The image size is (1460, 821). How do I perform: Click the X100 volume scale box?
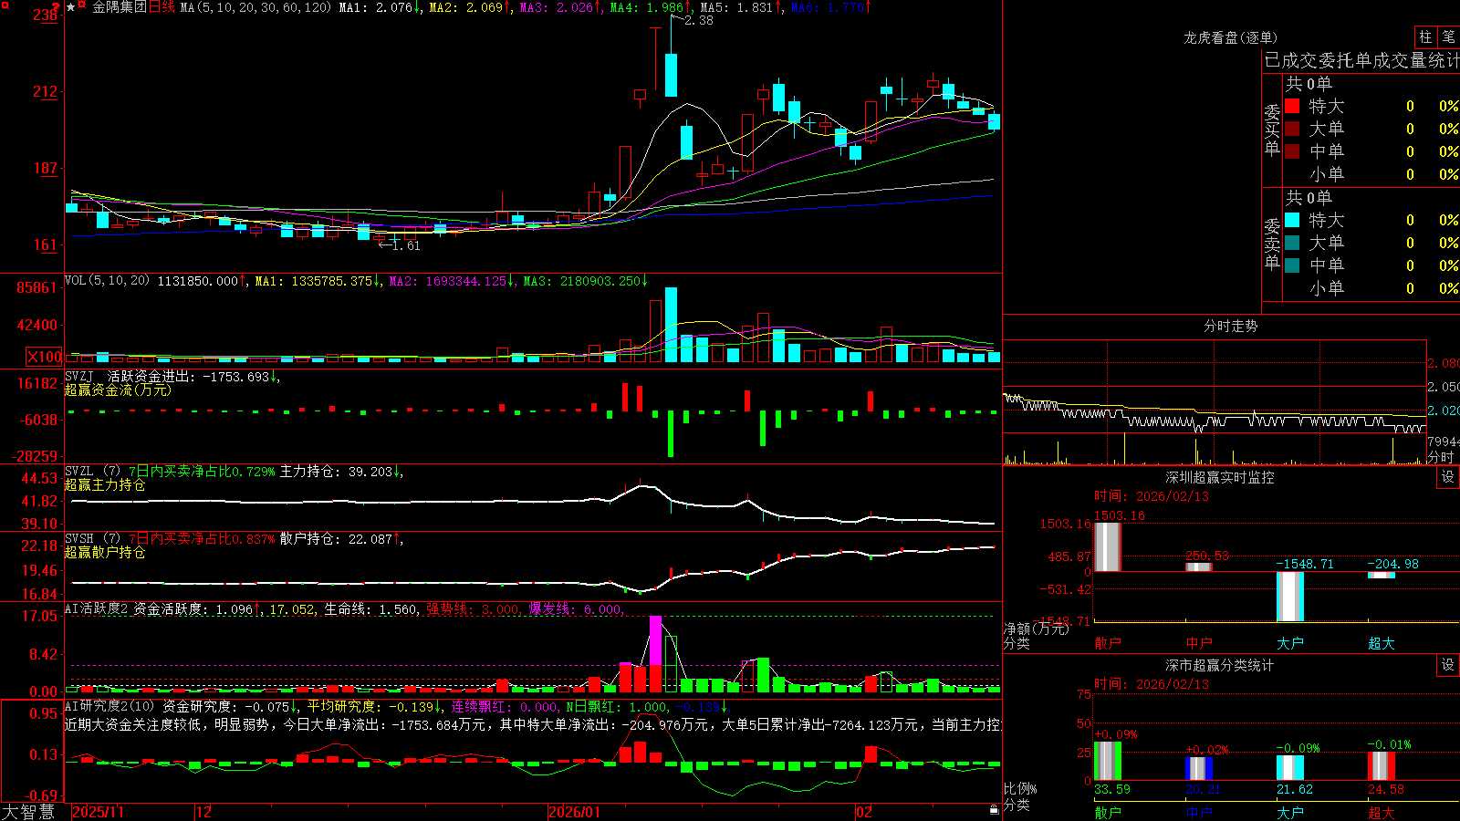point(45,357)
